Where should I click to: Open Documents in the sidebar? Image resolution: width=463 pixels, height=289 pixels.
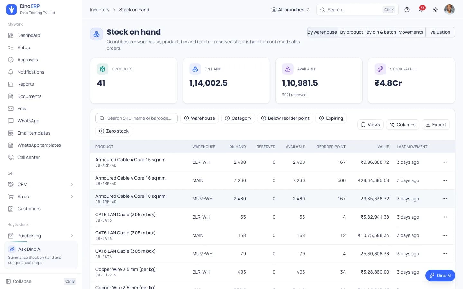(41, 96)
